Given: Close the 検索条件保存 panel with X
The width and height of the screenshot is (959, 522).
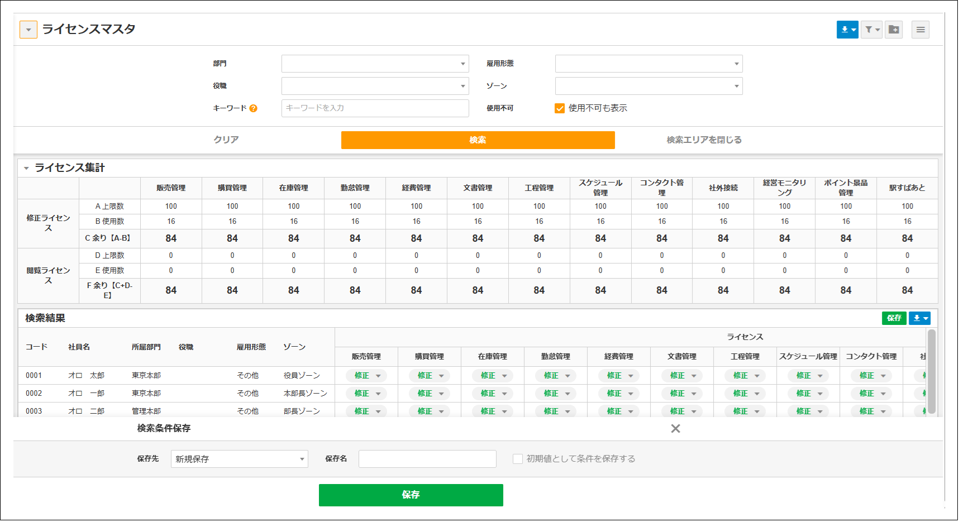Looking at the screenshot, I should point(675,429).
